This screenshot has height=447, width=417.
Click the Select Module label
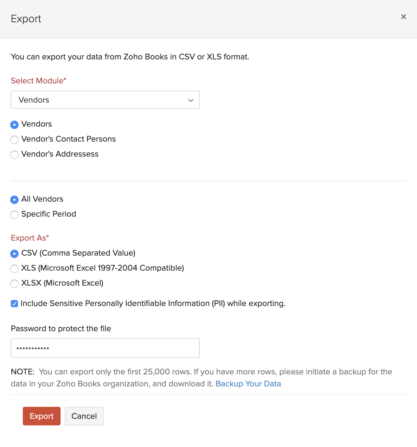(x=38, y=80)
